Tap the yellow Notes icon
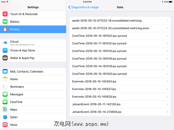Screen dimensions: 174x130 click(x=5, y=79)
